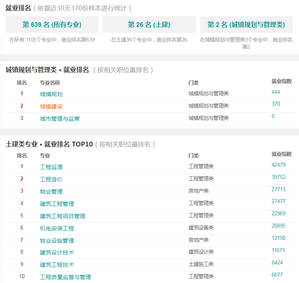Viewport: 299px width, 283px height.
Task: Select employment index 8 for 城市管理与监察
Action: click(273, 116)
